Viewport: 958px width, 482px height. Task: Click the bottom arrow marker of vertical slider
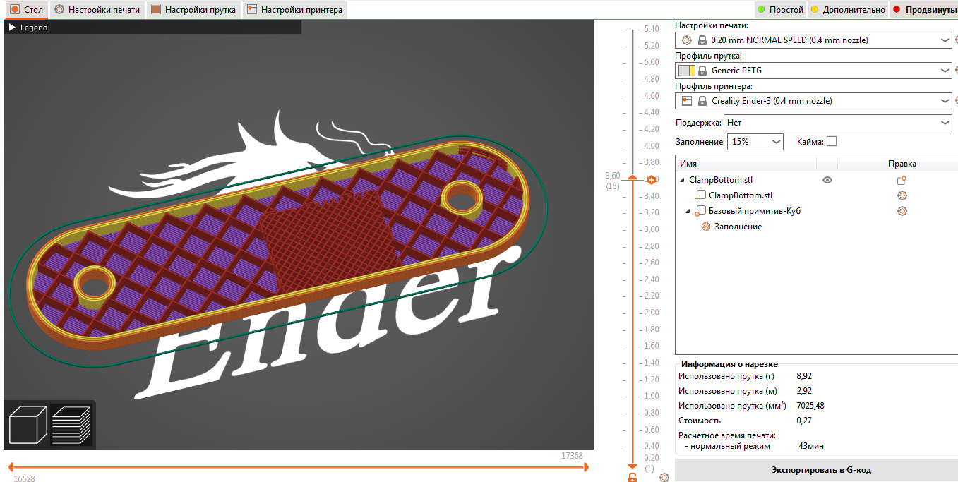pos(633,467)
